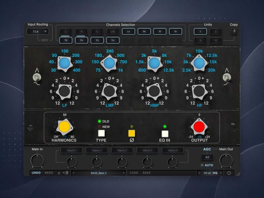Increase oversampling with right arrow

221,173
